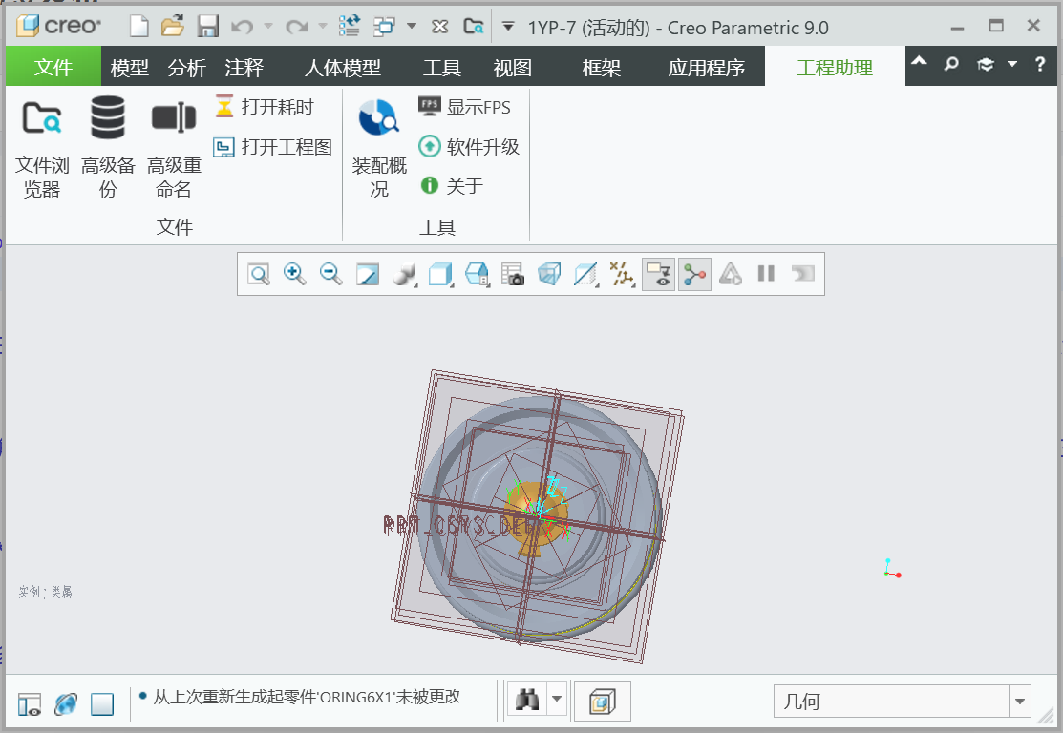1063x733 pixels.
Task: Switch to the 注释 tab
Action: pos(244,67)
